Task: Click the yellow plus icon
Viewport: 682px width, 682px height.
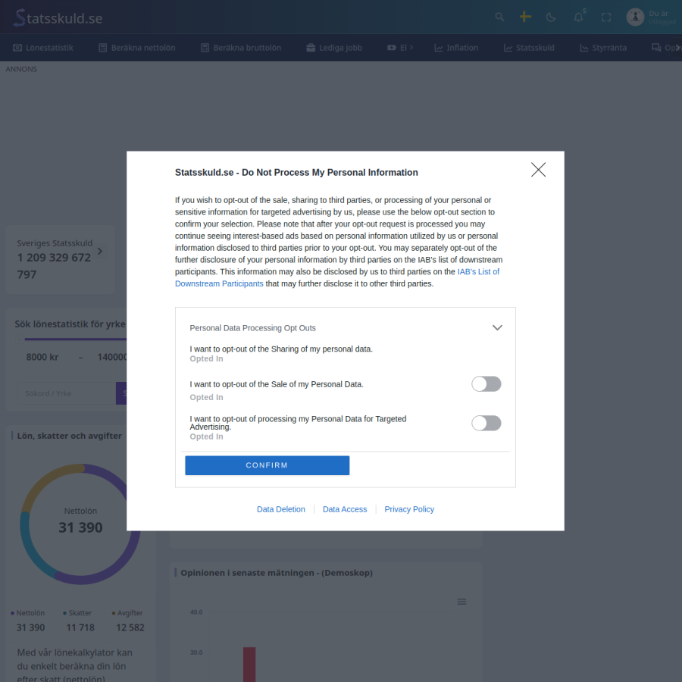Action: (x=525, y=17)
